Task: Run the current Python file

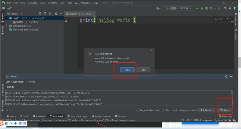Action: tap(197, 8)
